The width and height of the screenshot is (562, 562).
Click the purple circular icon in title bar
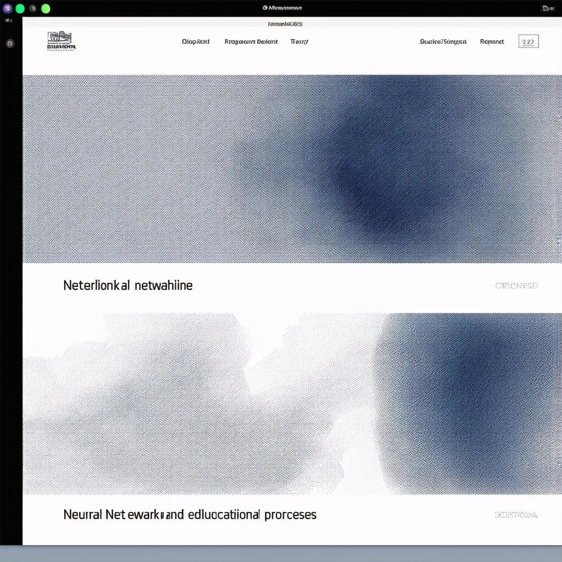(8, 8)
